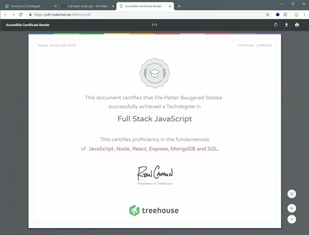The width and height of the screenshot is (309, 235).
Task: Bookmark this page with the star
Action: coord(268,14)
